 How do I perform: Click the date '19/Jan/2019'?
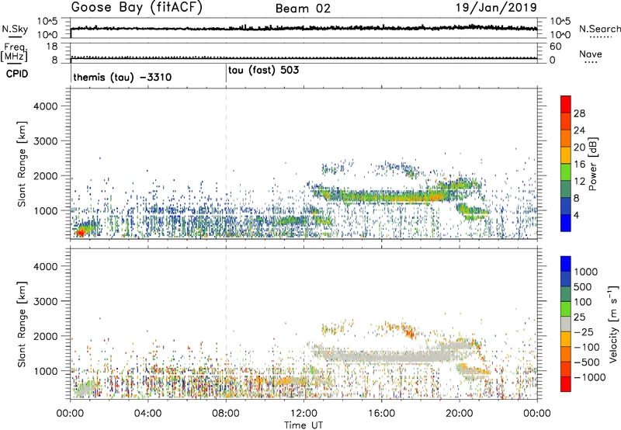(x=496, y=8)
